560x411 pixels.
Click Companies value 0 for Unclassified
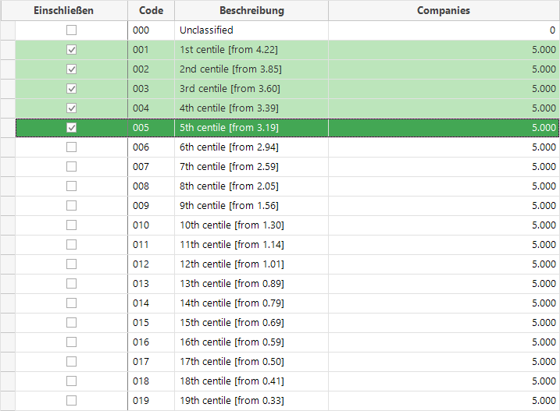pyautogui.click(x=444, y=30)
